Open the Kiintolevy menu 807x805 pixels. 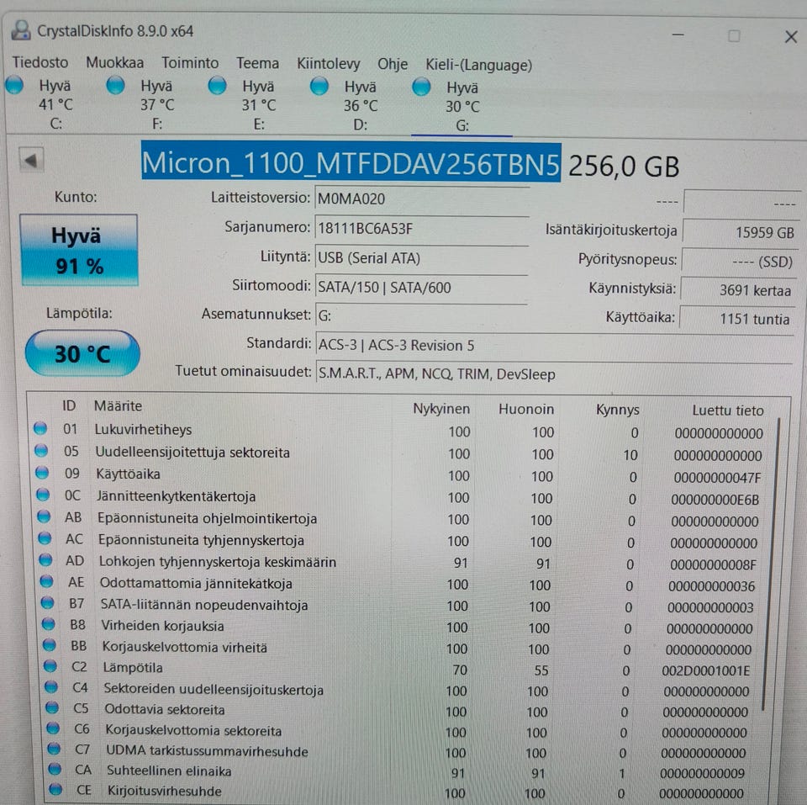(x=329, y=64)
